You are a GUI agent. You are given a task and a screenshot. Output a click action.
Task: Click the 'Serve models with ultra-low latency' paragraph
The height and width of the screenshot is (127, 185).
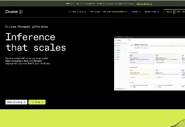[x=28, y=61]
